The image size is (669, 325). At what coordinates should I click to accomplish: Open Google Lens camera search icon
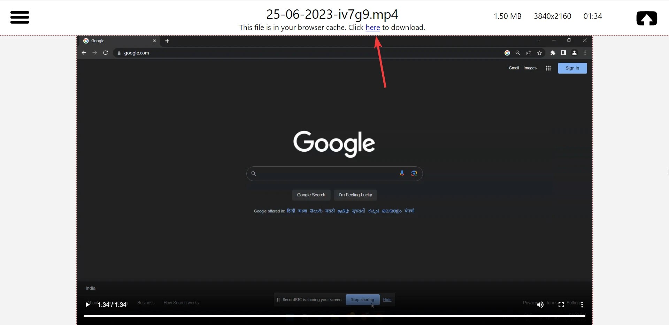point(414,173)
